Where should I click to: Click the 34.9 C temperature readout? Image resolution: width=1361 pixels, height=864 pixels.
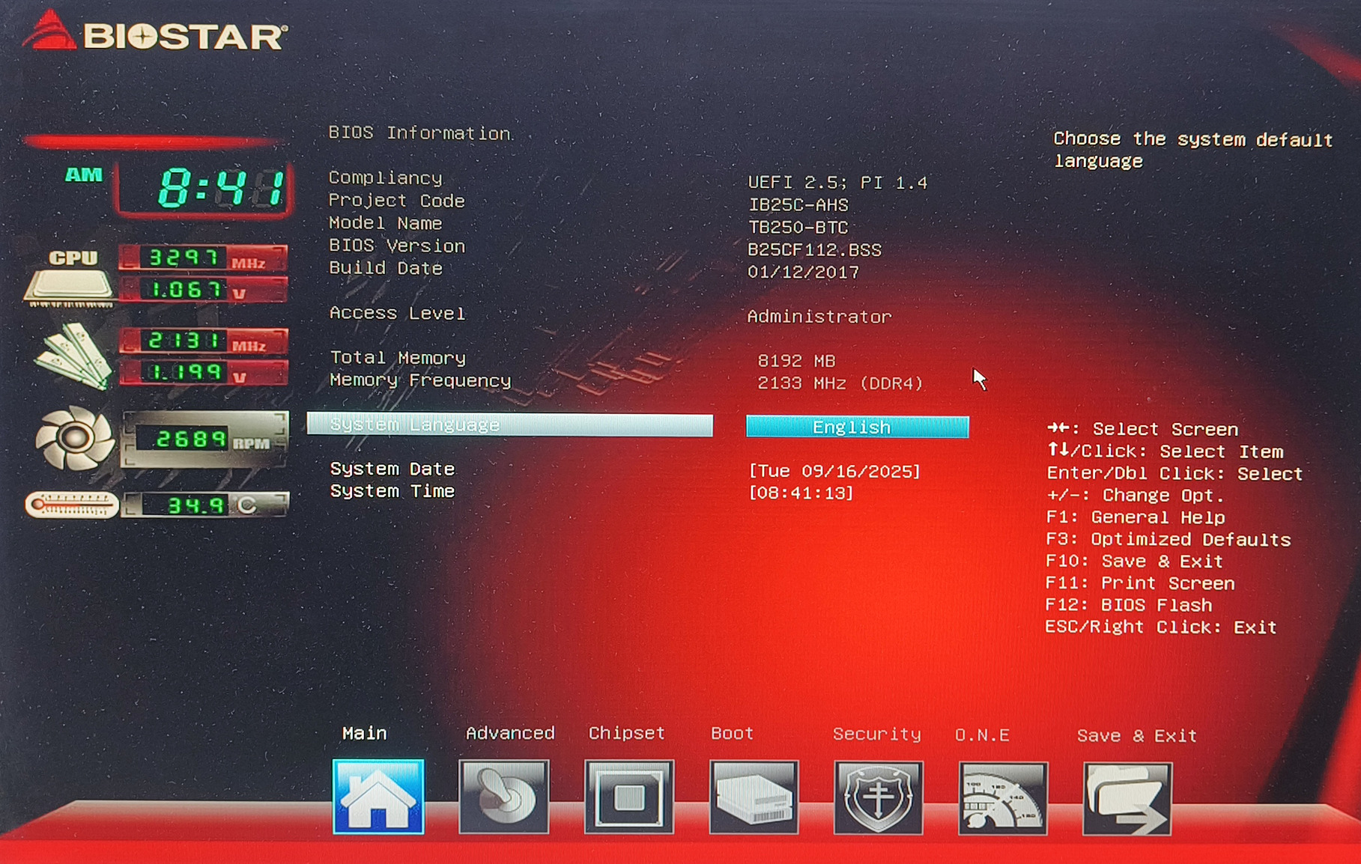(x=204, y=505)
